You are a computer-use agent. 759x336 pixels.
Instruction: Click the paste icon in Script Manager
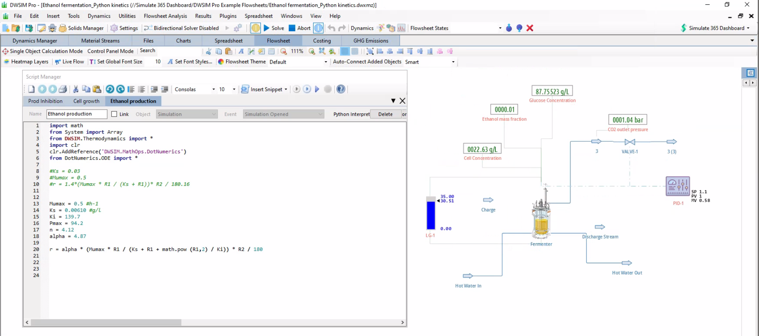click(x=97, y=89)
